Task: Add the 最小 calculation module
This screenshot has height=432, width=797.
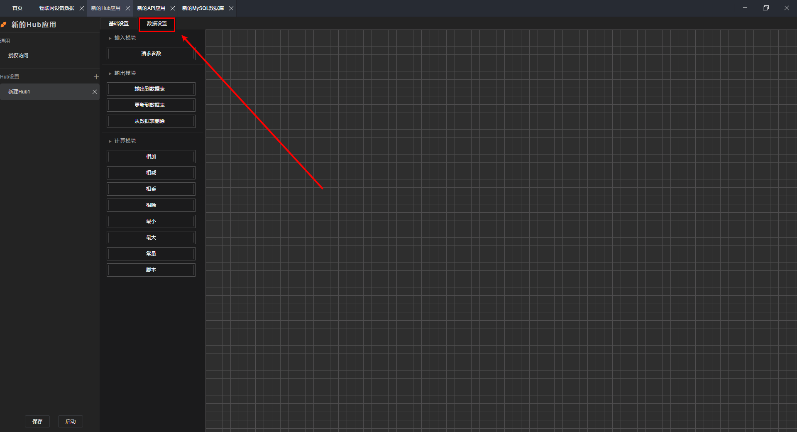Action: click(151, 221)
